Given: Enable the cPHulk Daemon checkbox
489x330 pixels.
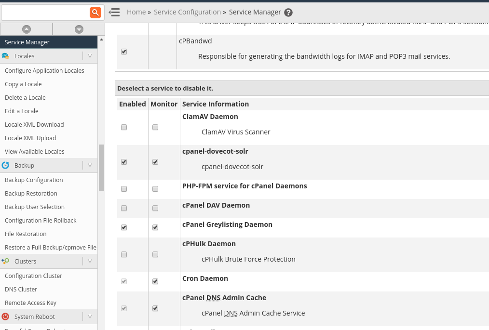Looking at the screenshot, I should 124,254.
